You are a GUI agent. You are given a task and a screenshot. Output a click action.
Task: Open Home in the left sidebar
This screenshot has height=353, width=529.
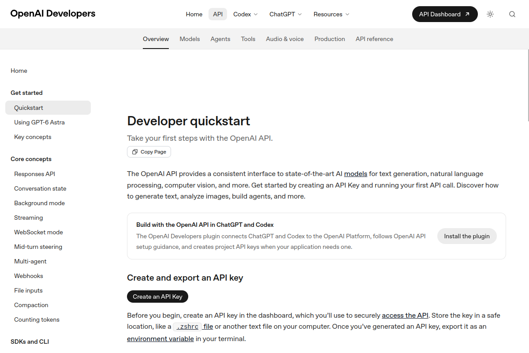[19, 71]
